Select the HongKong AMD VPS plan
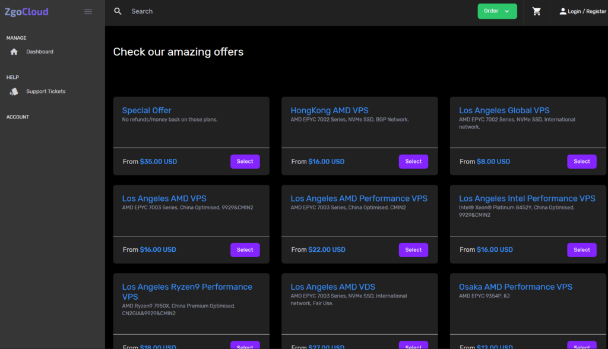Screen dimensions: 608x349 tap(413, 162)
